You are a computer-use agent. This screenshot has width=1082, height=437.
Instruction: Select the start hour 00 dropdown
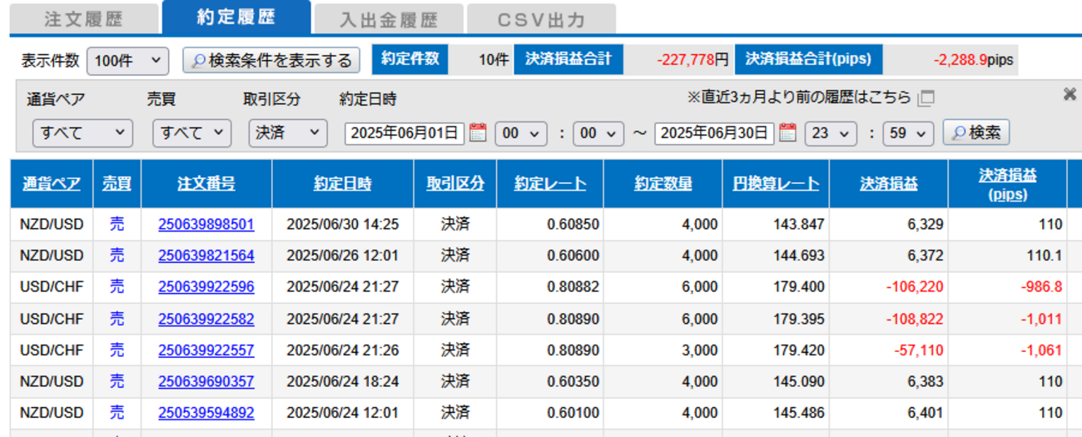coord(521,133)
